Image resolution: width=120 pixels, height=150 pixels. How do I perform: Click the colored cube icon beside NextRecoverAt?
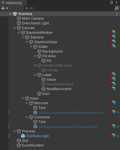tap(113, 89)
